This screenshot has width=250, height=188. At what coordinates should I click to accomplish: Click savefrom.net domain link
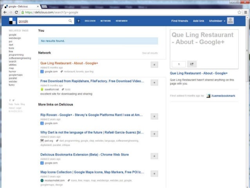(52, 89)
